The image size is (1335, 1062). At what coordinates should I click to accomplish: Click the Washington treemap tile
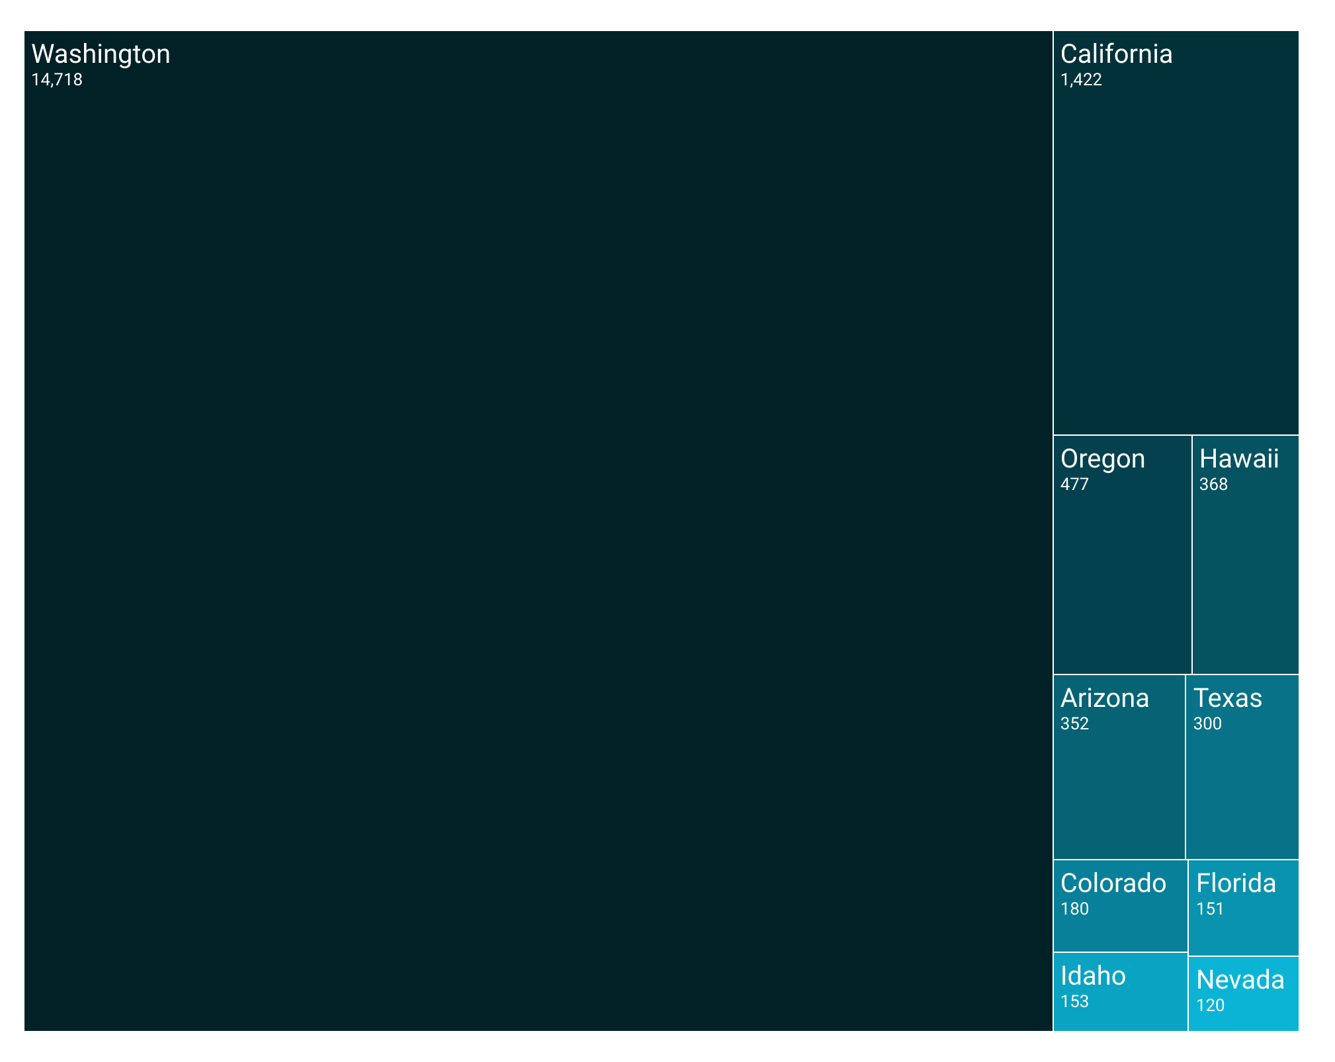tap(538, 530)
